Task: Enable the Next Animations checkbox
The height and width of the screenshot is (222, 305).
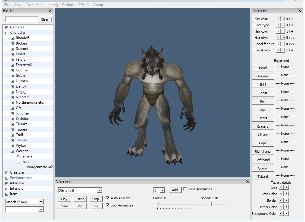Action: click(185, 189)
